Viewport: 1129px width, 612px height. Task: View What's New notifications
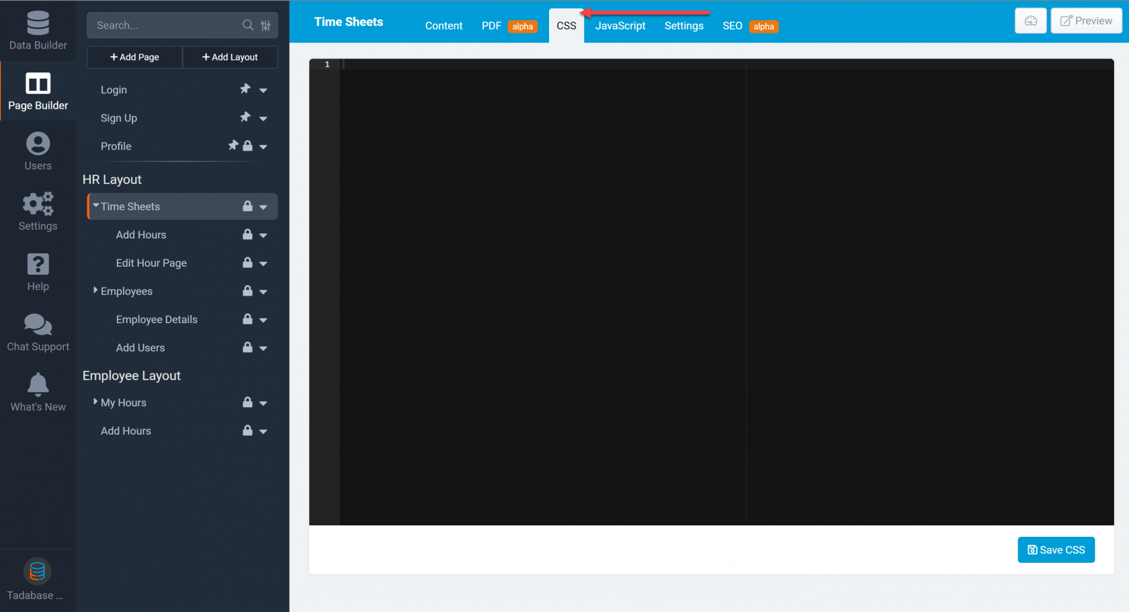click(x=38, y=391)
